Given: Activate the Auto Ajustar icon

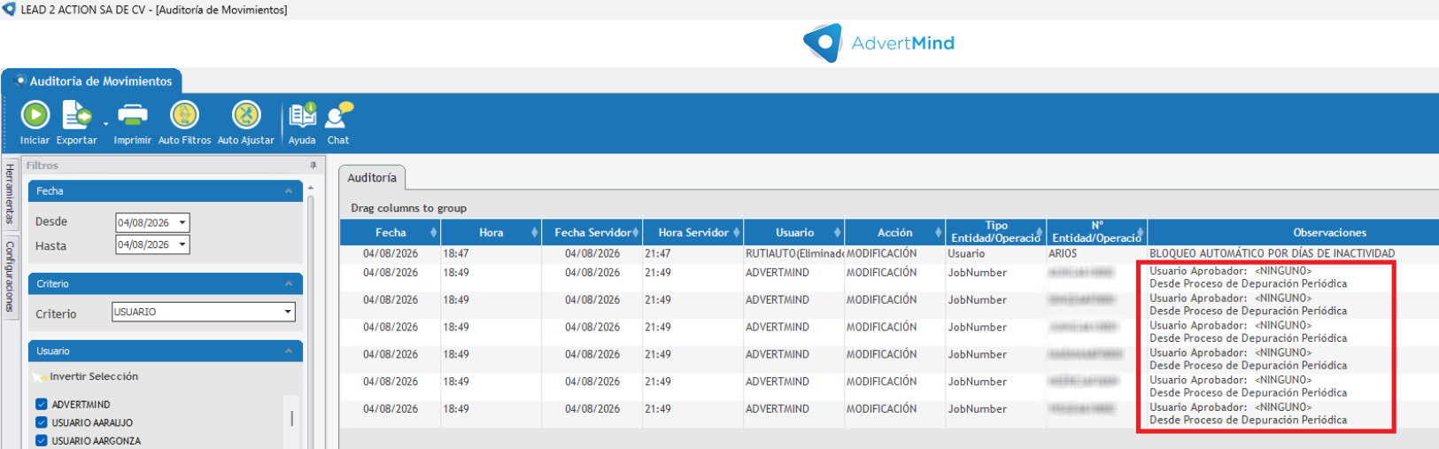Looking at the screenshot, I should [x=246, y=115].
